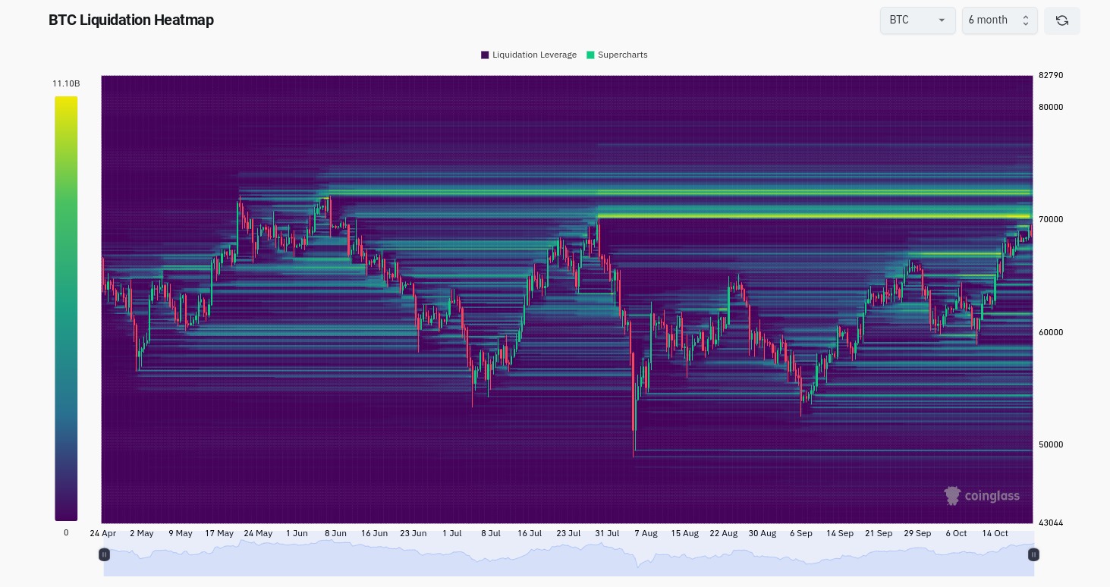The image size is (1110, 587).
Task: Click the refresh icon button
Action: click(x=1061, y=20)
